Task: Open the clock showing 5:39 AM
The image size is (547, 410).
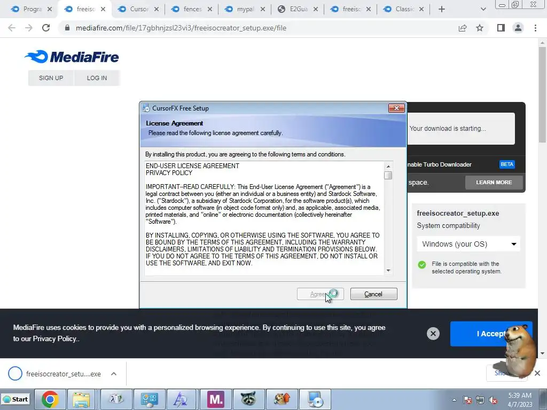Action: (520, 400)
